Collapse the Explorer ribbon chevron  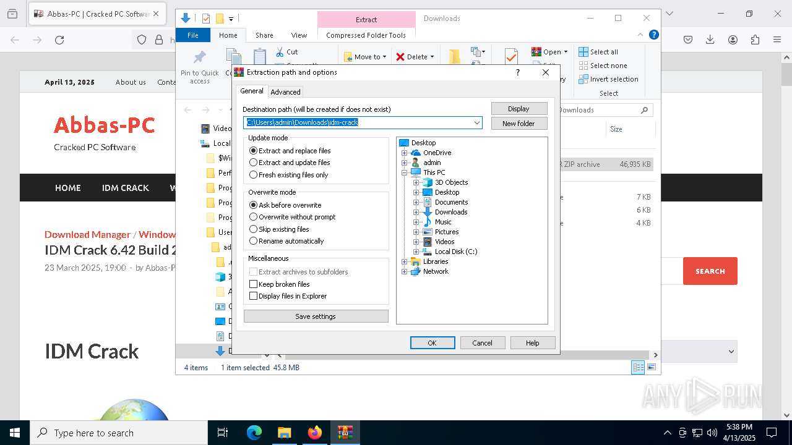tap(641, 35)
